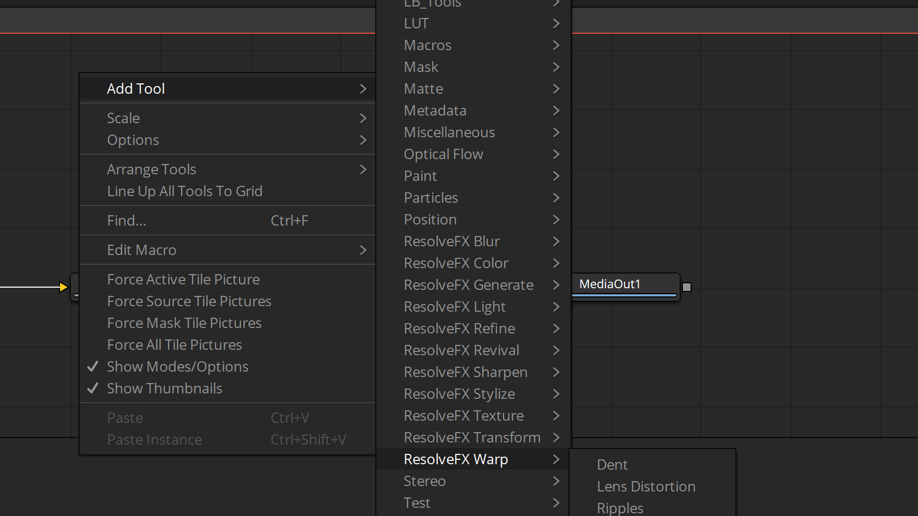
Task: Expand the Macros tool category
Action: (x=473, y=45)
